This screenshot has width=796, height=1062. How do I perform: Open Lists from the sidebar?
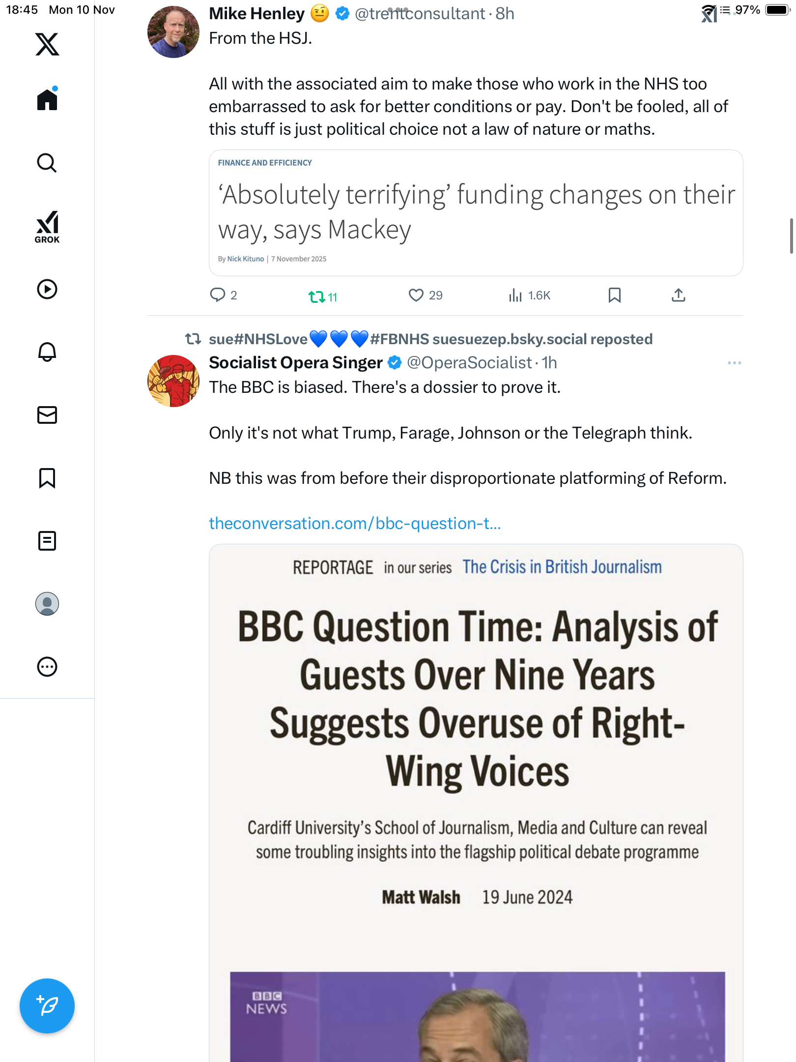pyautogui.click(x=47, y=541)
